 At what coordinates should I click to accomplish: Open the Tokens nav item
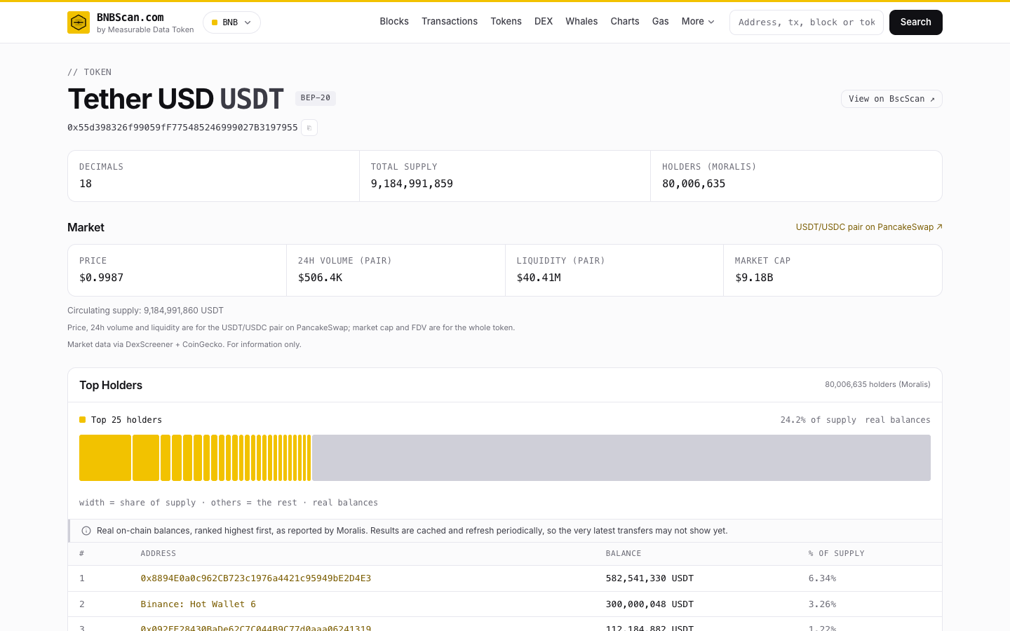click(x=506, y=22)
